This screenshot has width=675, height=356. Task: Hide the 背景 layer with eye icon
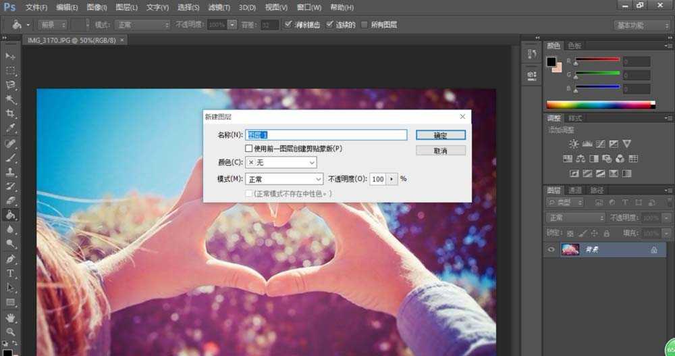coord(551,249)
